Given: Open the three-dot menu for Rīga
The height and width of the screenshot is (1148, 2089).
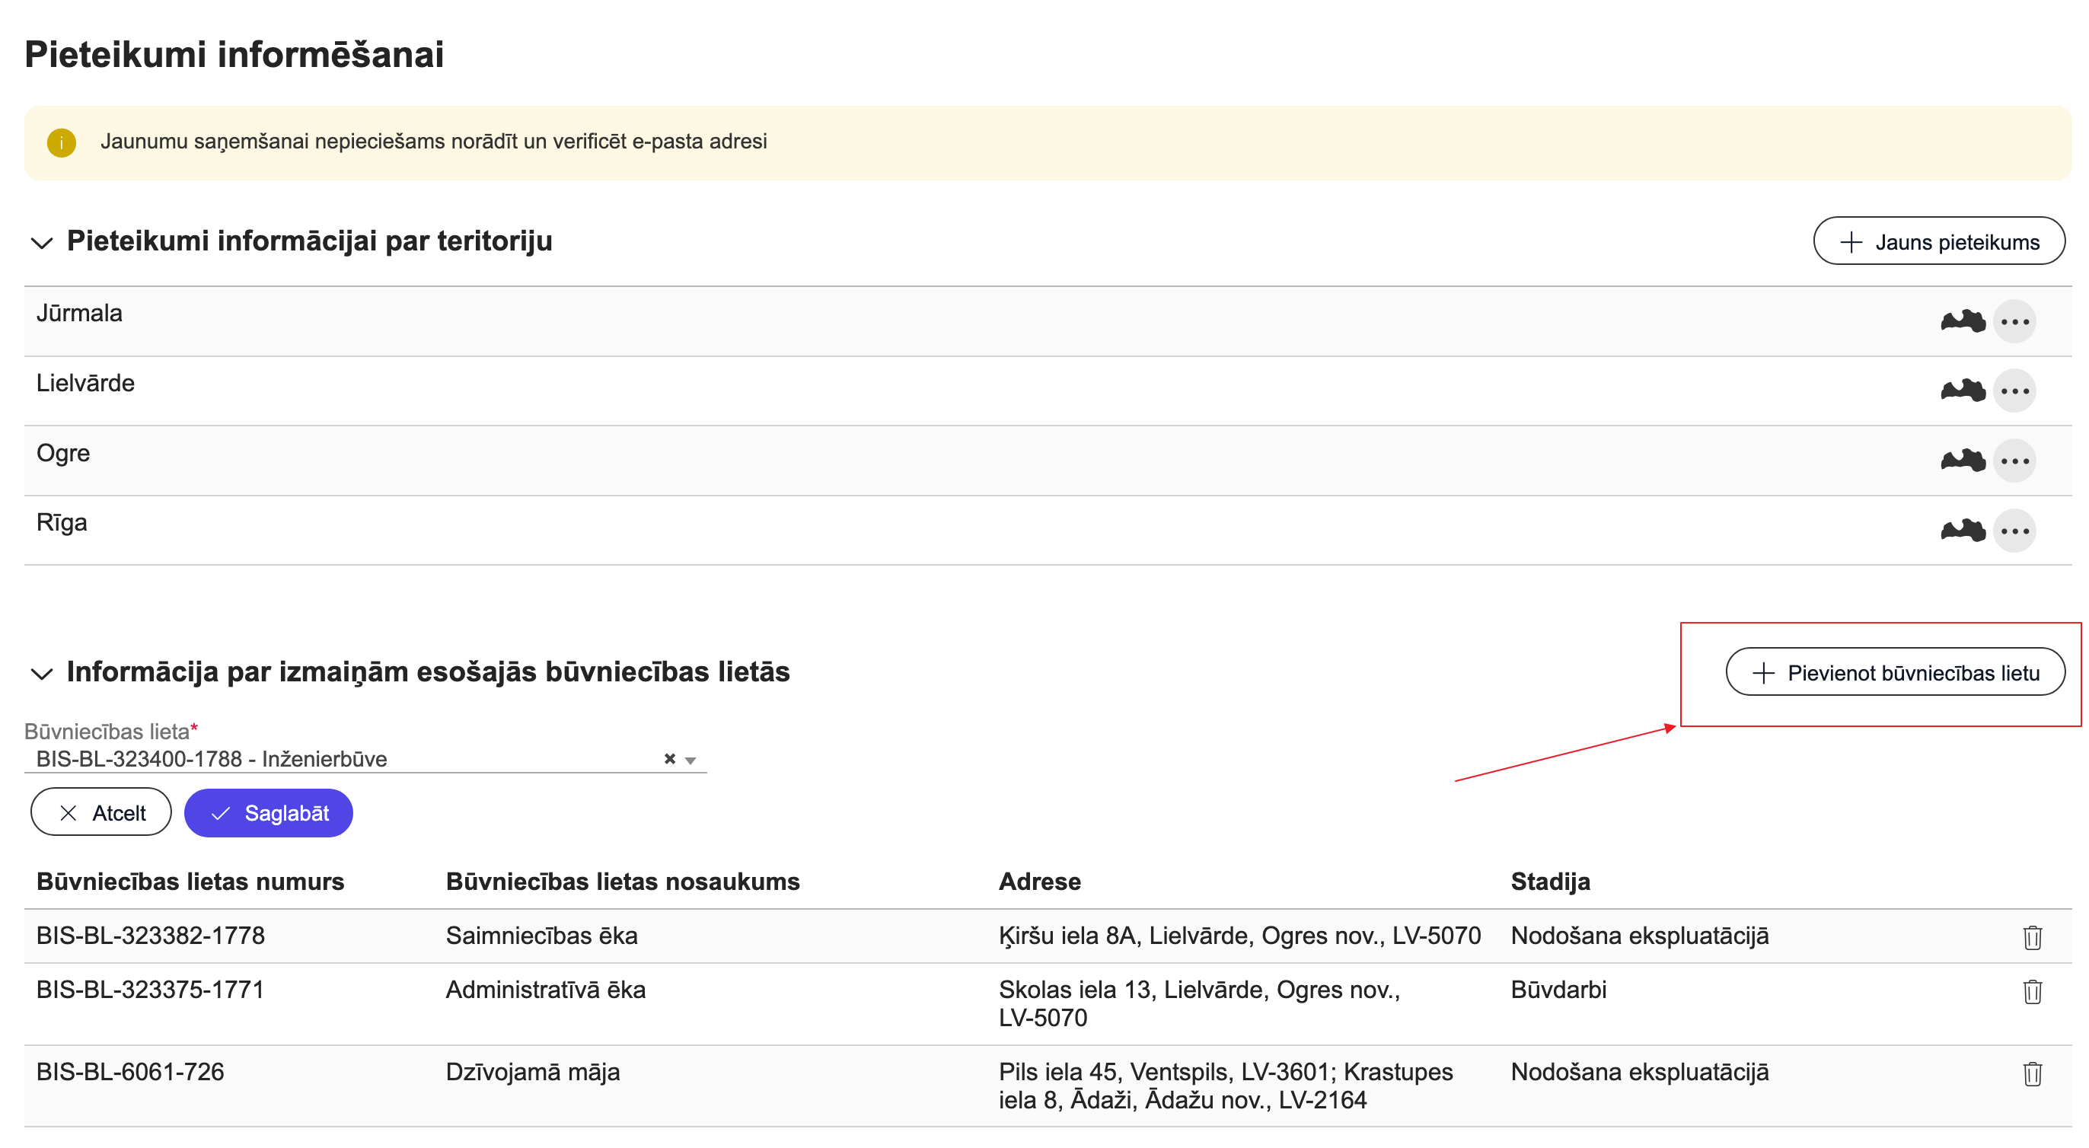Looking at the screenshot, I should 2014,531.
